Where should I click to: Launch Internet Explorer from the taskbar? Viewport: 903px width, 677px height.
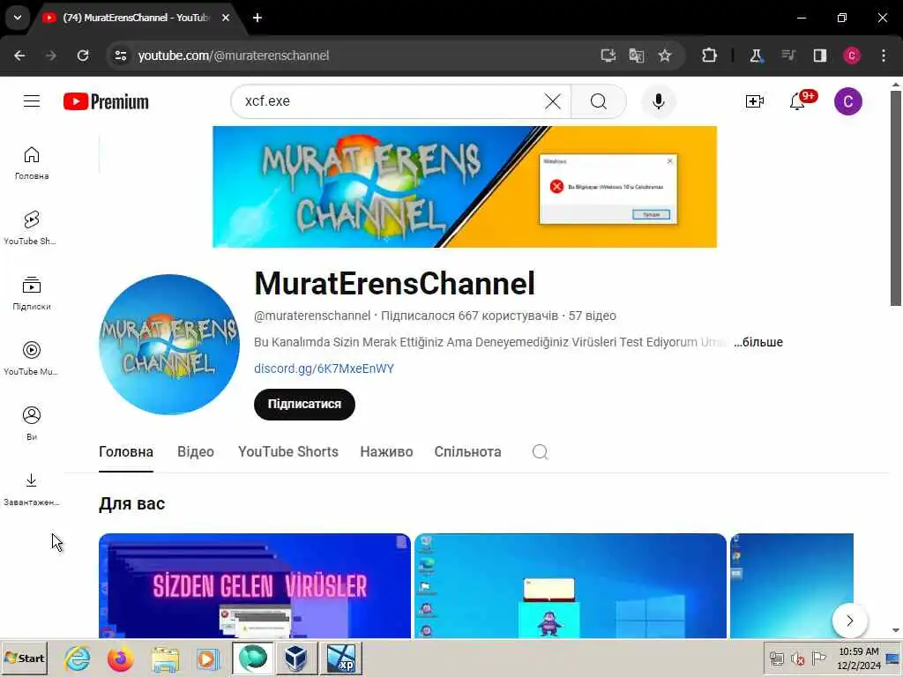78,658
